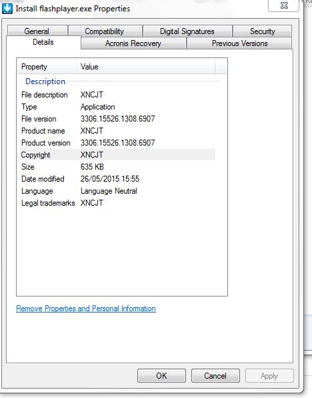
Task: Select the highlighted Copyright row label
Action: click(36, 155)
